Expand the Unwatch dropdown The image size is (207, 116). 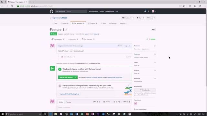point(126,18)
